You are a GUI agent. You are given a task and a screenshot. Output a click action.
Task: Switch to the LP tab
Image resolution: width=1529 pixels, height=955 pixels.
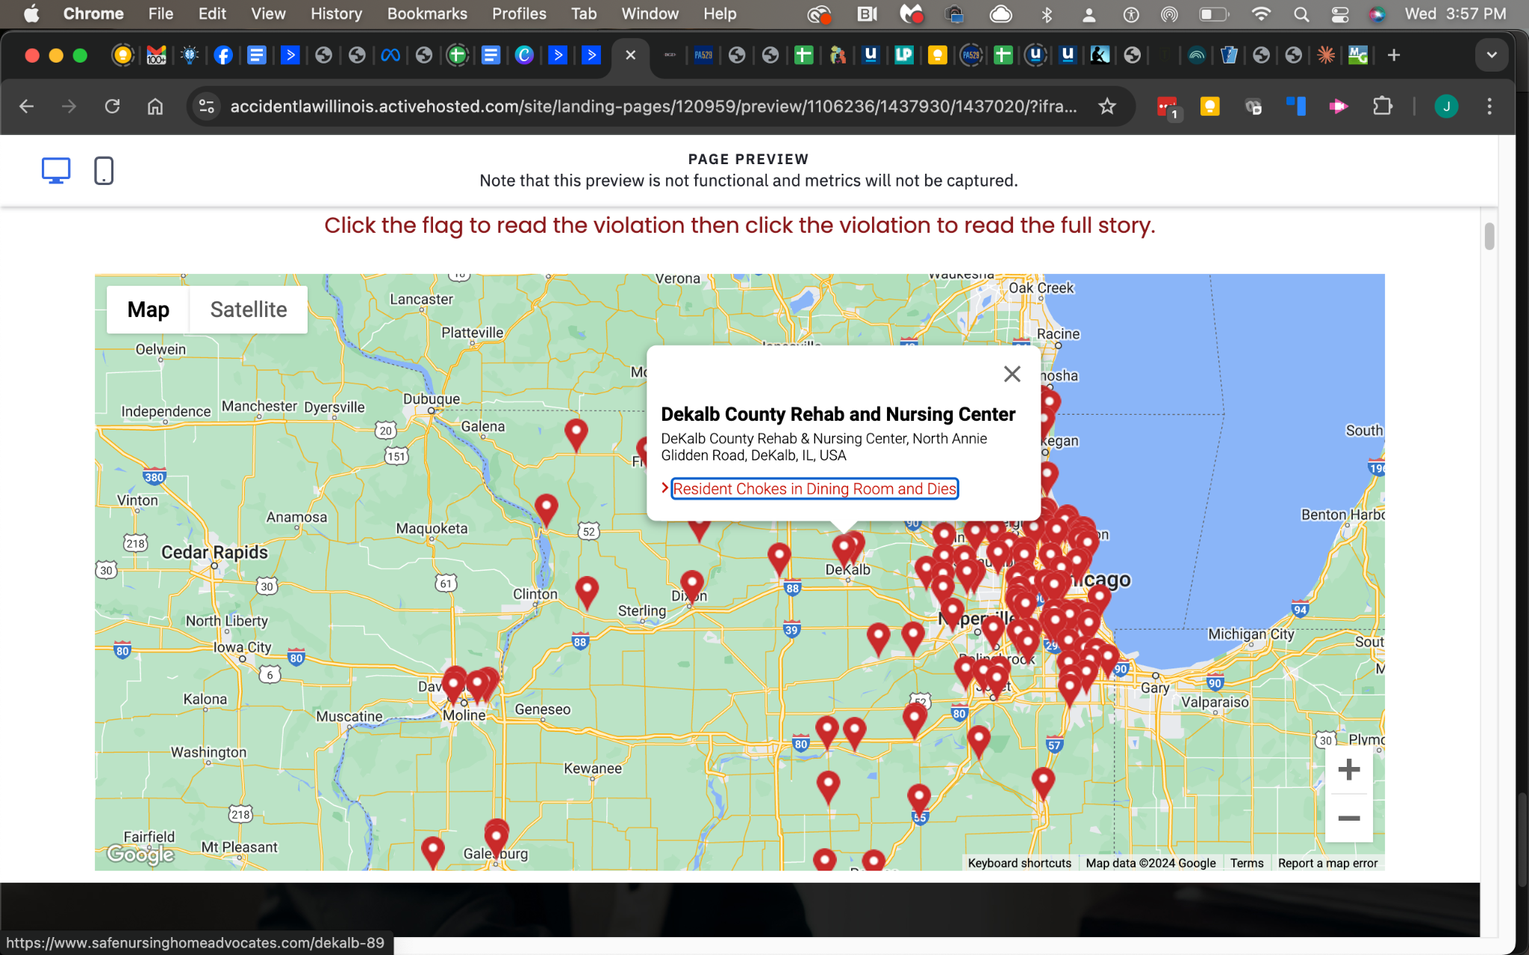pyautogui.click(x=904, y=55)
